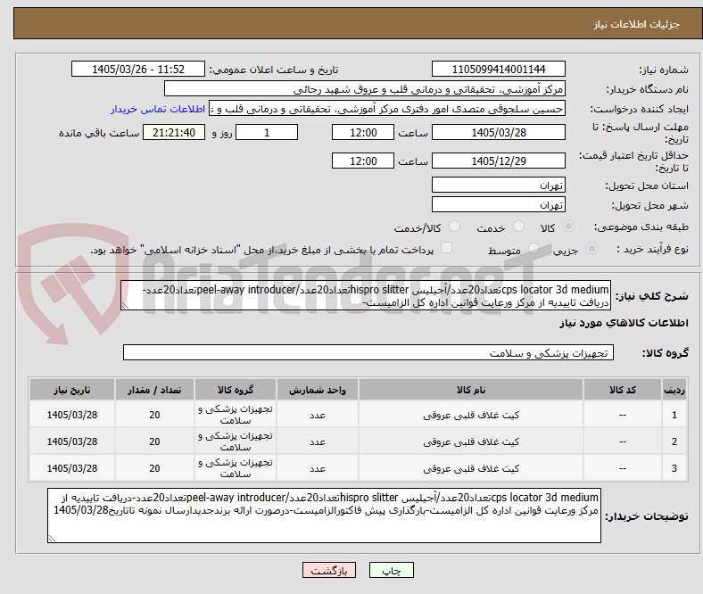Click resize handle of buyer notes textarea

(52, 539)
